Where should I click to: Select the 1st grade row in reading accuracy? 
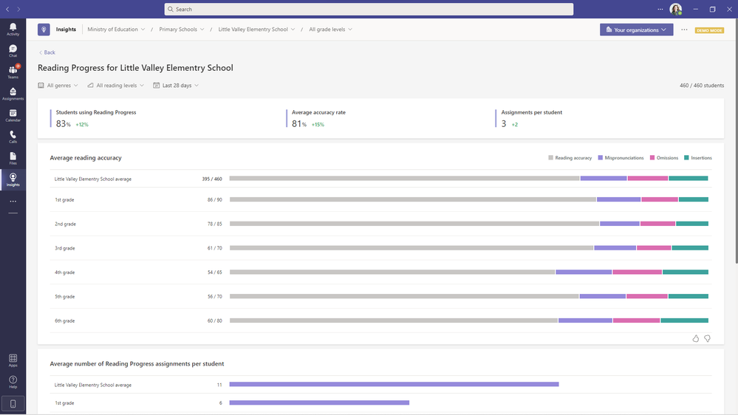pos(380,199)
